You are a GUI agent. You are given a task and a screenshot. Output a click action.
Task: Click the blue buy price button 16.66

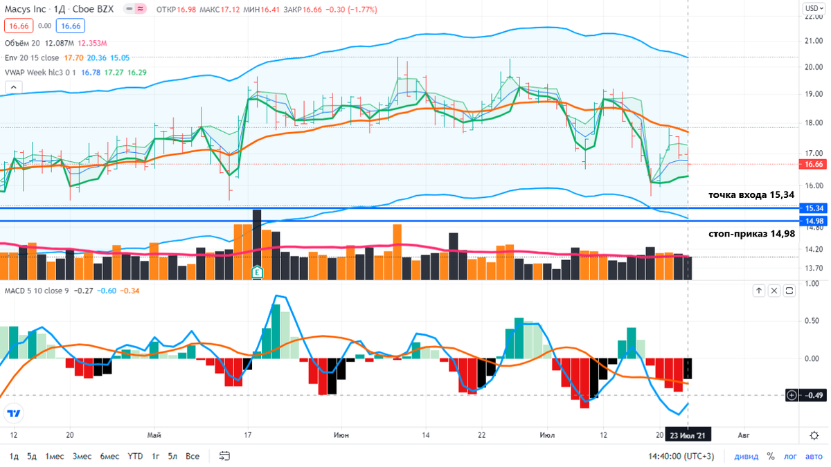70,26
